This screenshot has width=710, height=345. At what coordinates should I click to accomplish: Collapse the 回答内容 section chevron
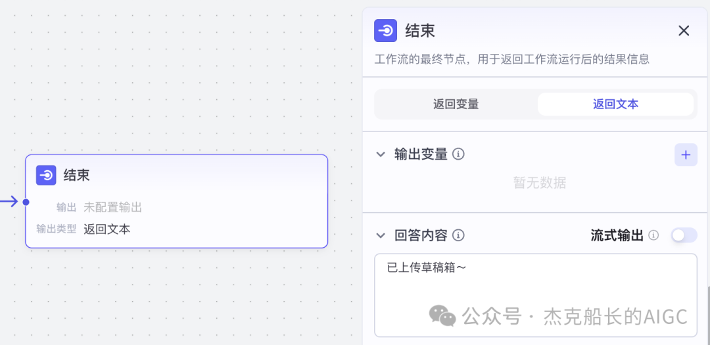pyautogui.click(x=380, y=235)
